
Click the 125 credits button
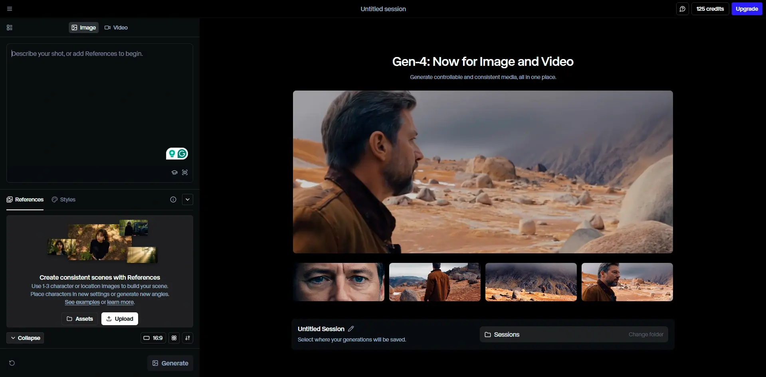[710, 9]
